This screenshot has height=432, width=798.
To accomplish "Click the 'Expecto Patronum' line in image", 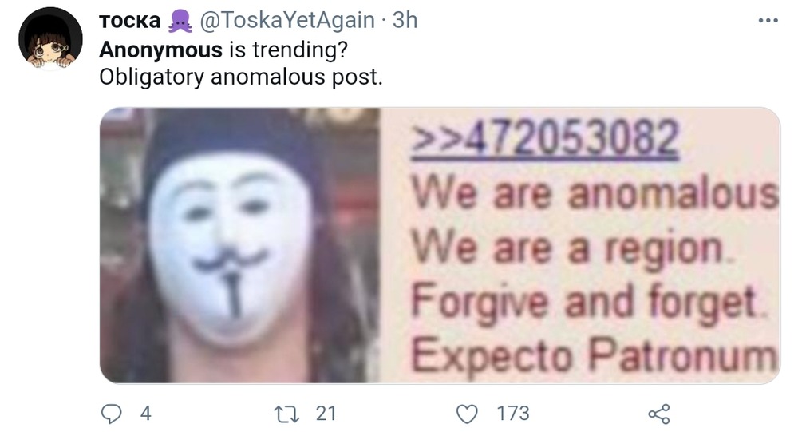I will pos(595,355).
